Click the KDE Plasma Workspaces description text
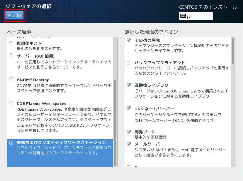Screen dimensions: 243x181 point(64,120)
